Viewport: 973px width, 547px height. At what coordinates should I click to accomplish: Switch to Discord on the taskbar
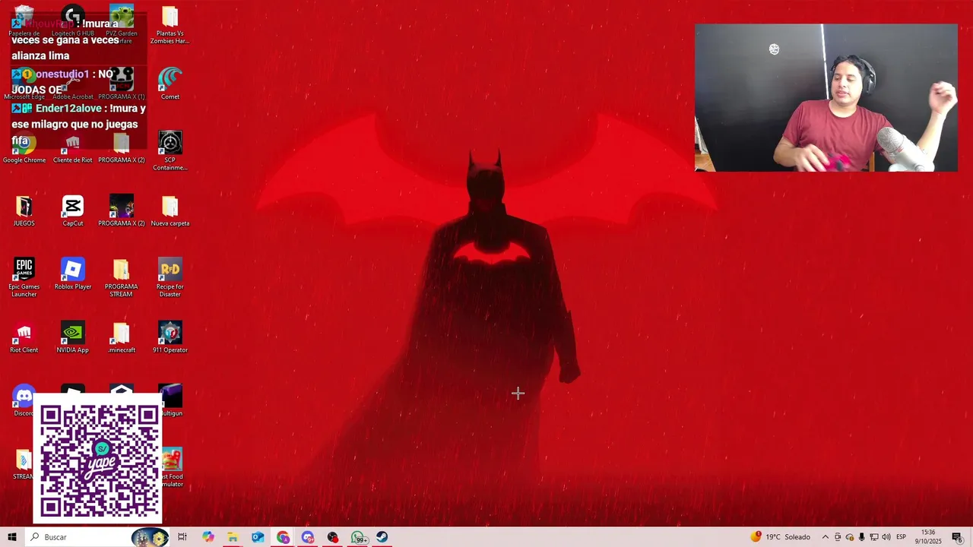pos(308,537)
